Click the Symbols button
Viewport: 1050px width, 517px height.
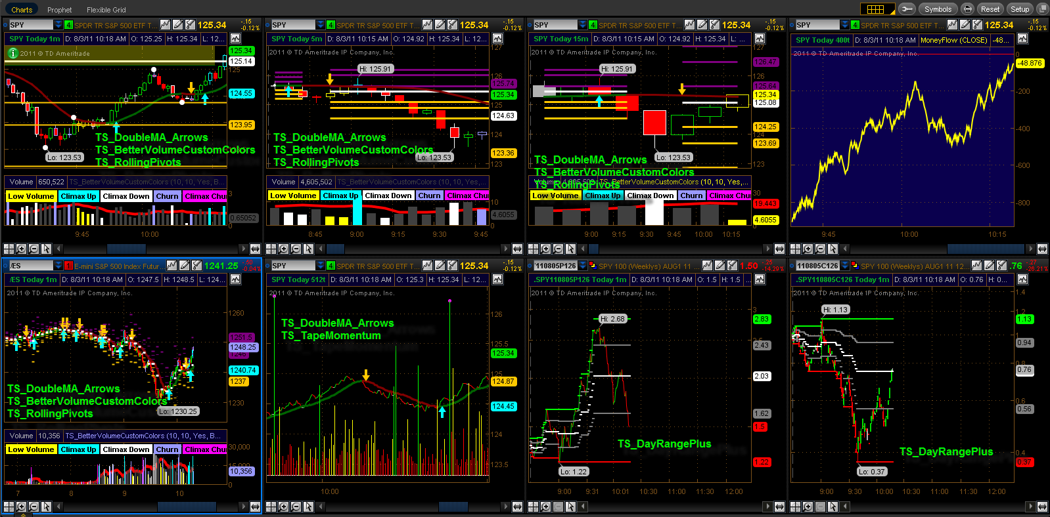coord(938,9)
